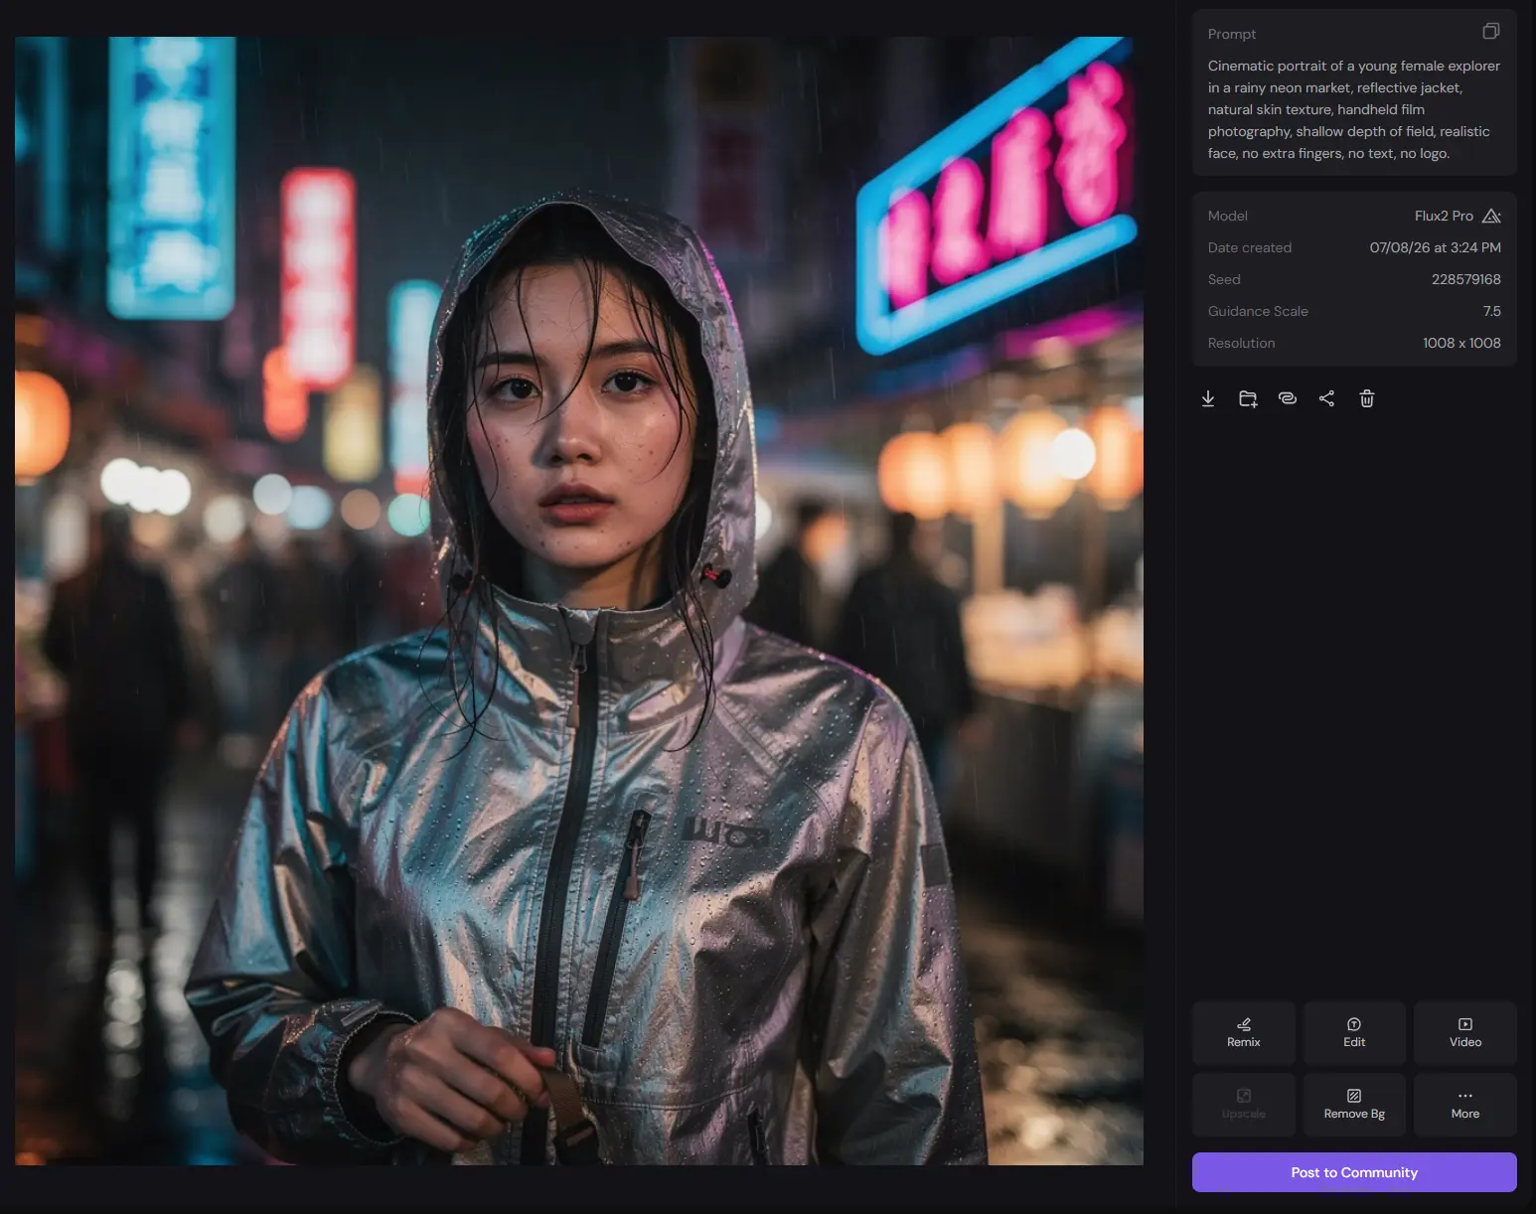Click the Flux2 Pro model name

[1444, 216]
